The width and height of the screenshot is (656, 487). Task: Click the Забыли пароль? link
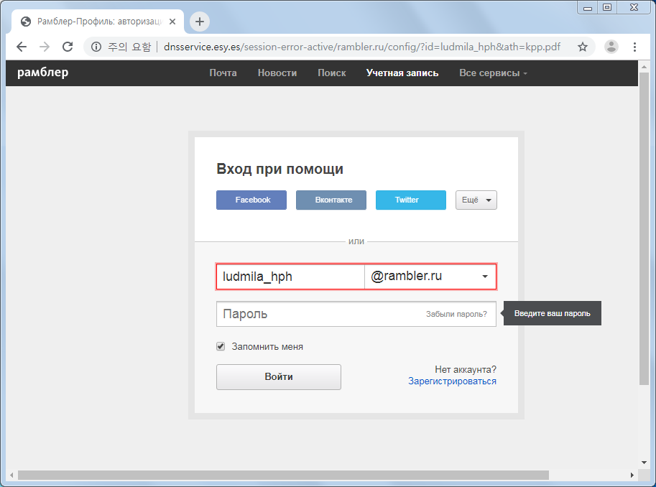point(456,314)
